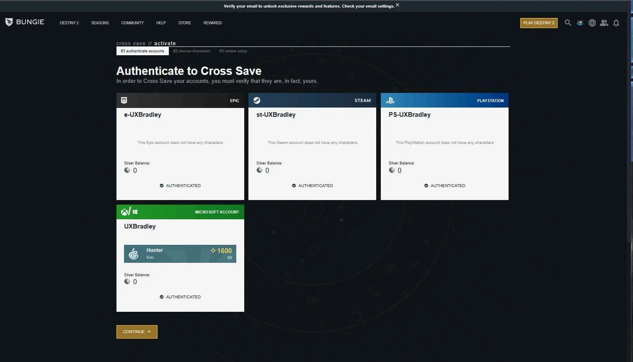Click 'This Epic account does not have any characters'
Viewport: 633px width, 362px height.
(x=180, y=143)
